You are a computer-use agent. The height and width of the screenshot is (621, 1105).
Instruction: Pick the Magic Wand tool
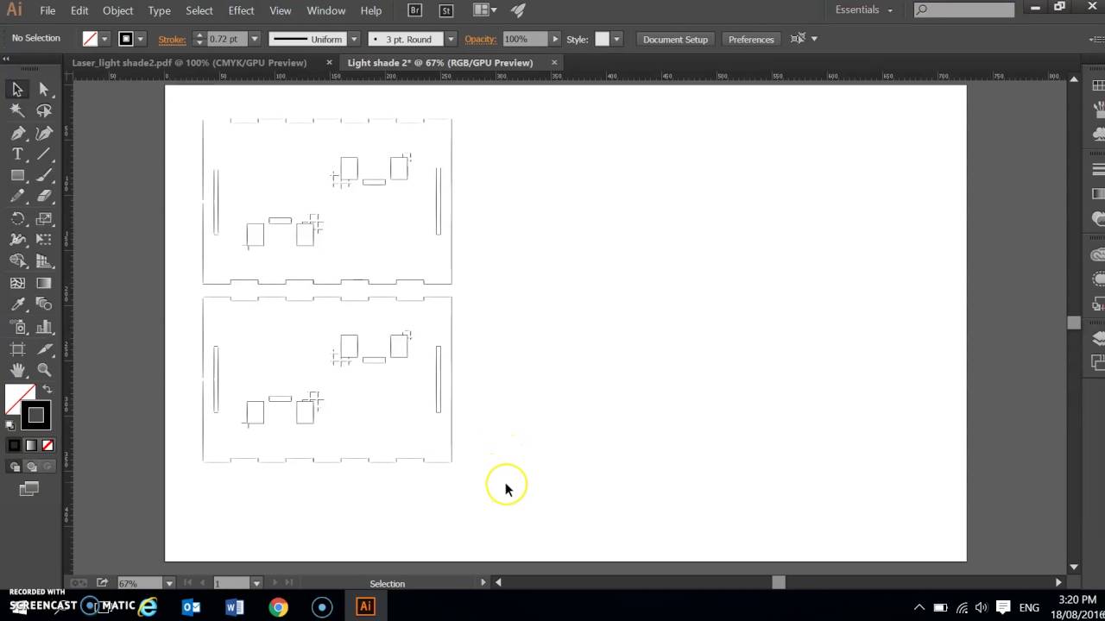click(17, 110)
